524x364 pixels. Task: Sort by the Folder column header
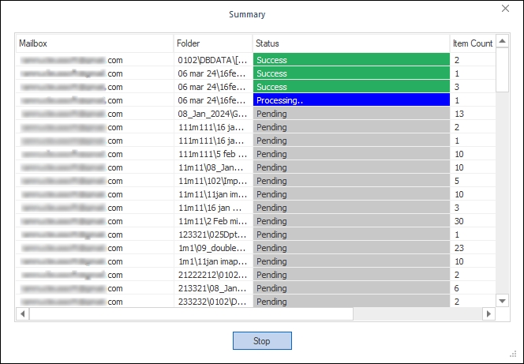tap(212, 43)
